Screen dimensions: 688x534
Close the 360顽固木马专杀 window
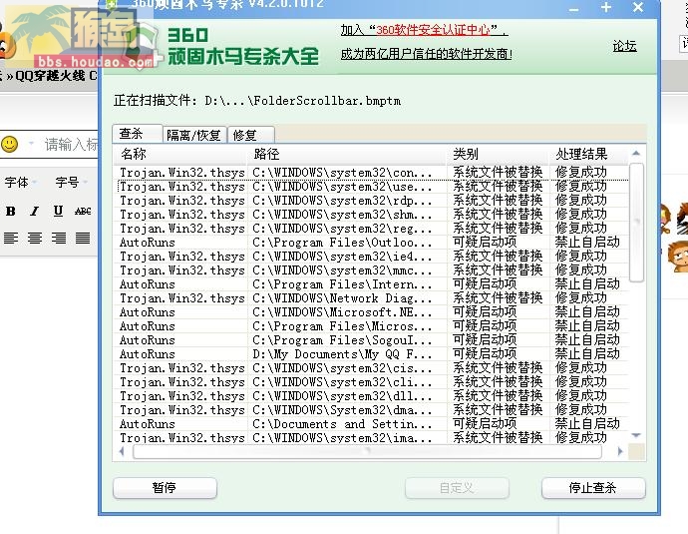(x=638, y=7)
